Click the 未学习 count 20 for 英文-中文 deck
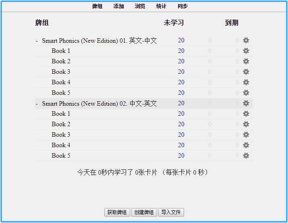Image resolution: width=288 pixels, height=223 pixels. (x=181, y=40)
